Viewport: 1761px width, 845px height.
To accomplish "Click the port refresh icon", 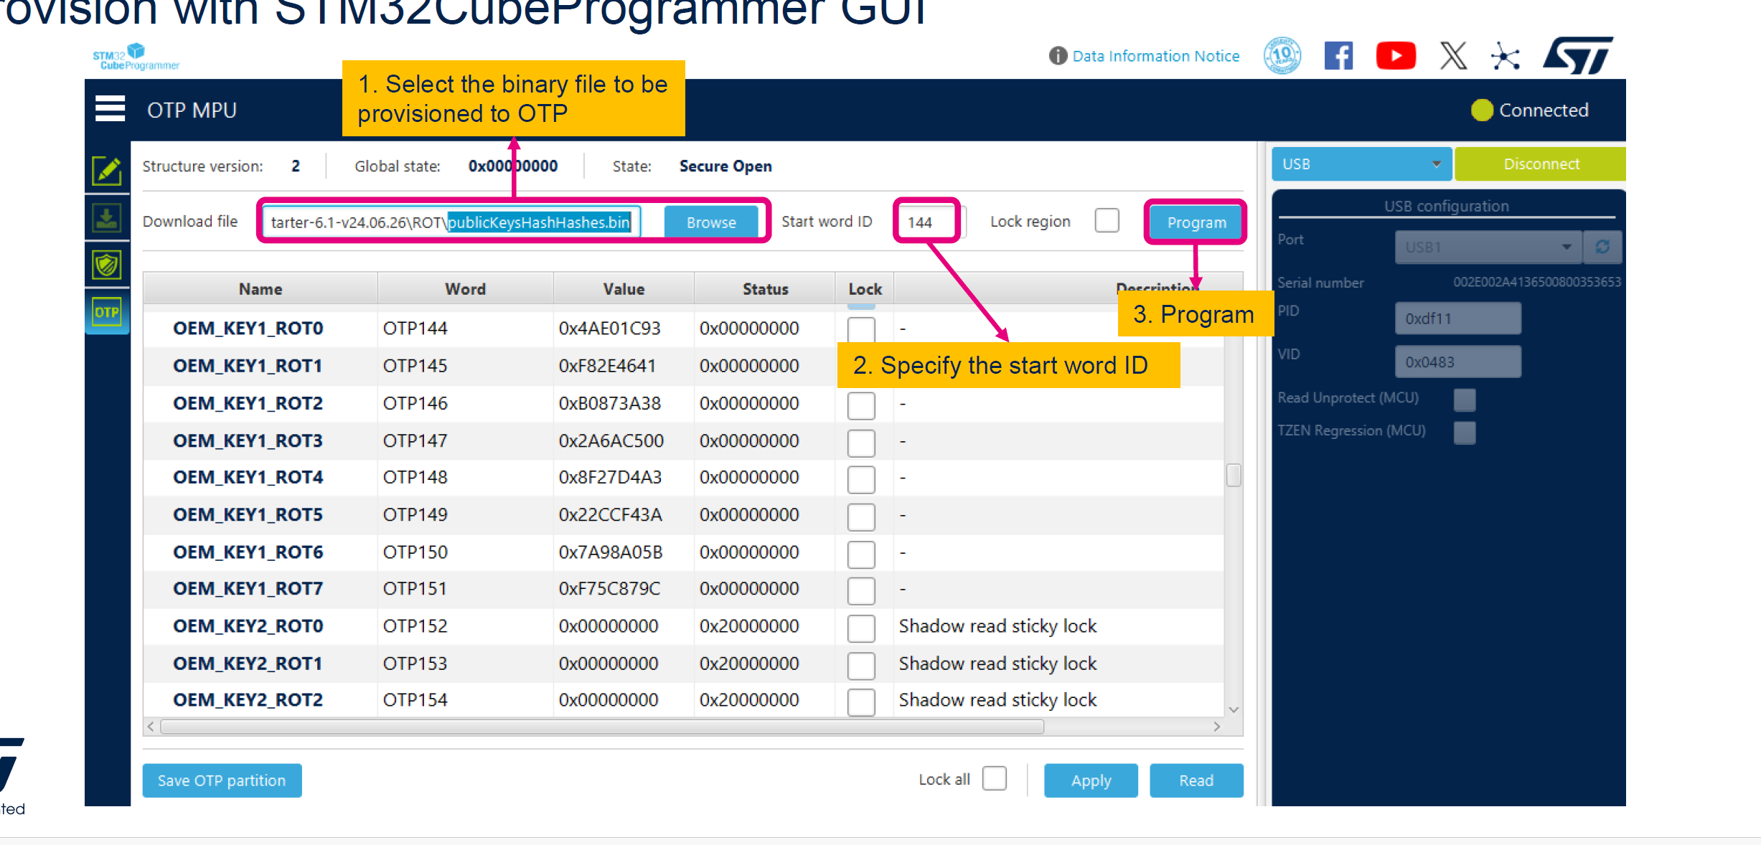I will pyautogui.click(x=1602, y=247).
